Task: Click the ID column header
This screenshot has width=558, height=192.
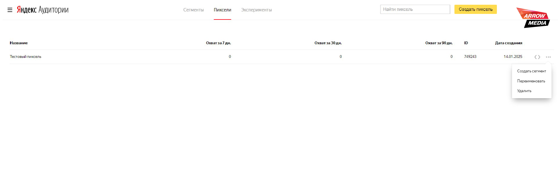Action: (x=466, y=43)
